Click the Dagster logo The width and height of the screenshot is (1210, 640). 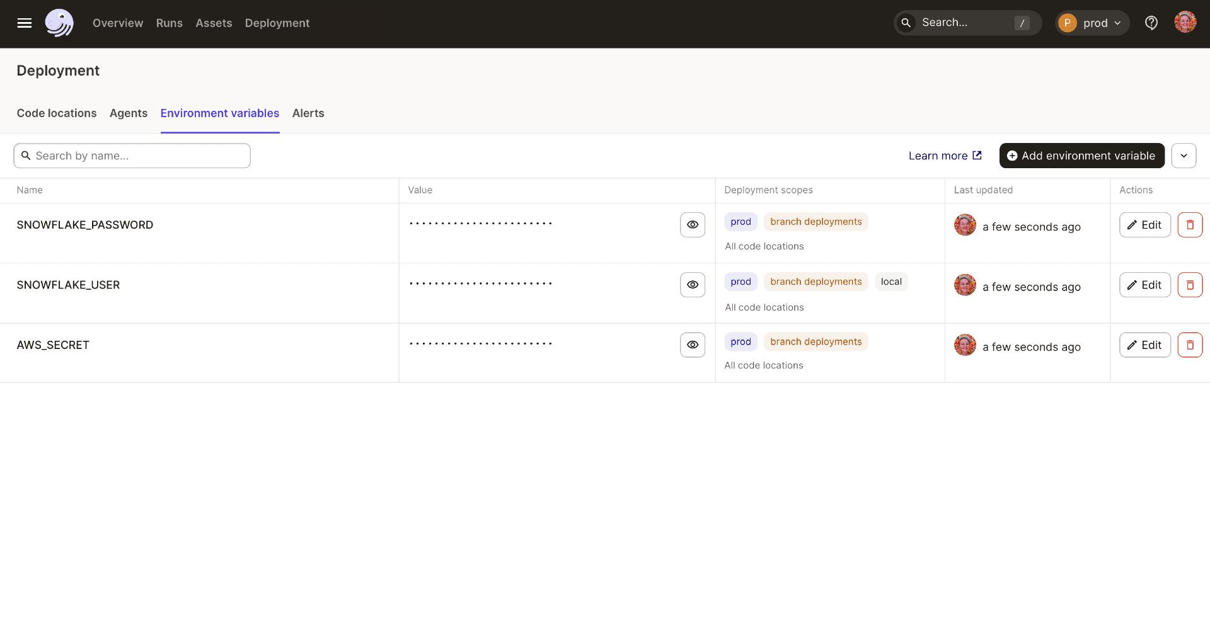(59, 23)
